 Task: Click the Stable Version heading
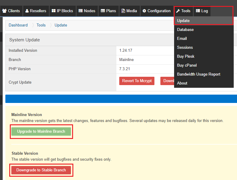click(25, 153)
